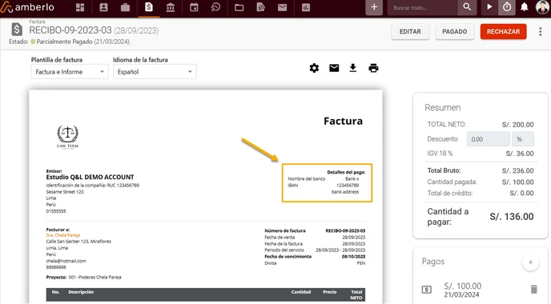
Task: Open client link Sra. Chela Pareja
Action: pyautogui.click(x=63, y=235)
